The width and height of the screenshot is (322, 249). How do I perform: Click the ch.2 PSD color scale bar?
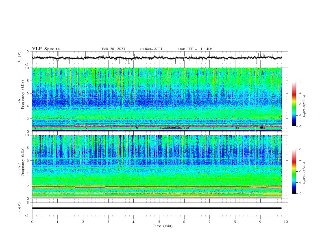point(294,171)
